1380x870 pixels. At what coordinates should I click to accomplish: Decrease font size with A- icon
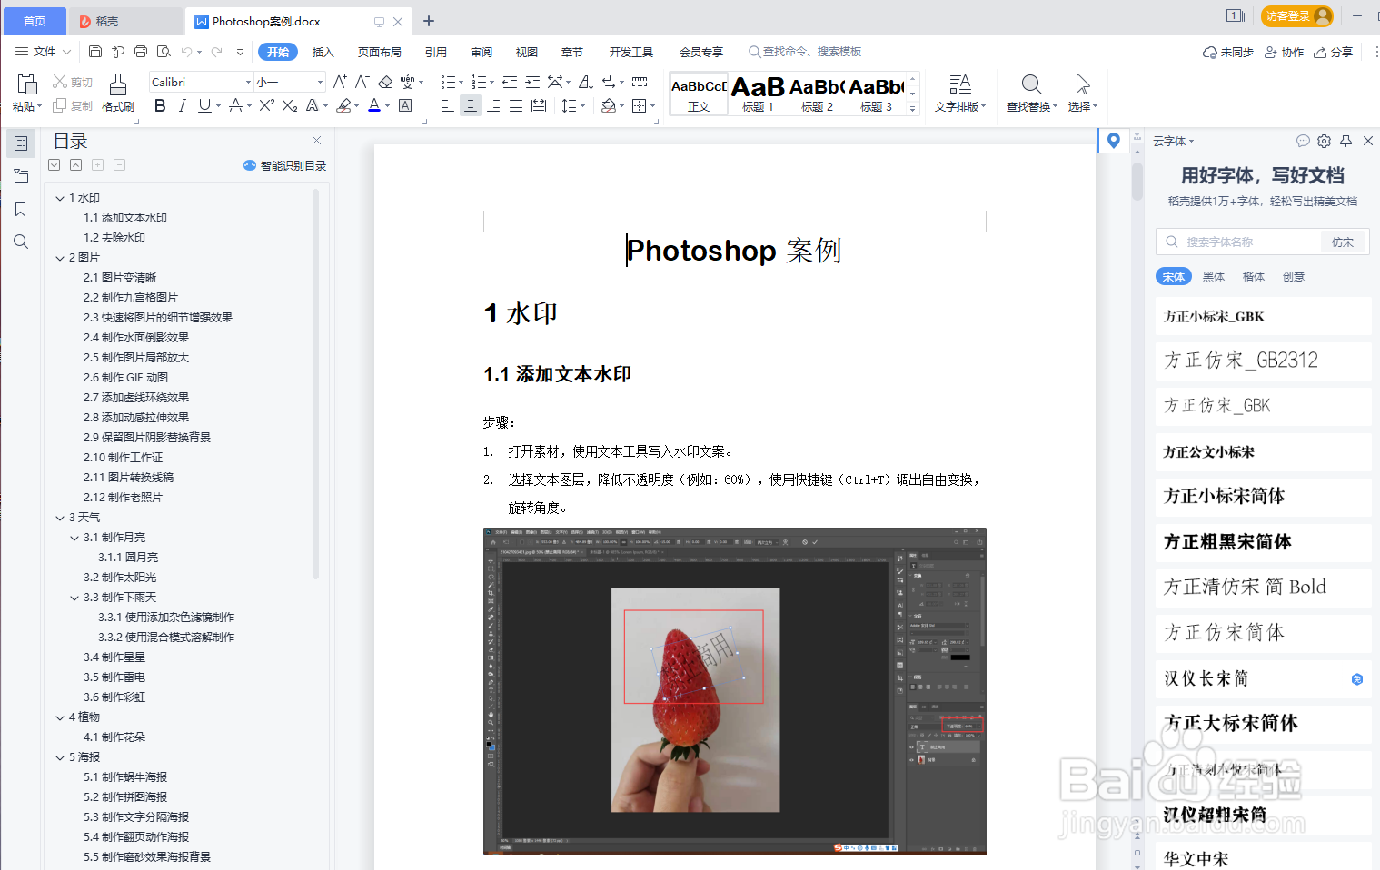[362, 82]
